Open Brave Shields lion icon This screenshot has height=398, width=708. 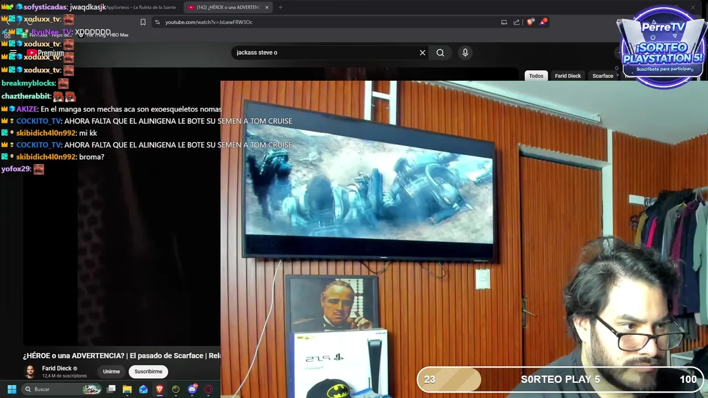click(x=530, y=22)
